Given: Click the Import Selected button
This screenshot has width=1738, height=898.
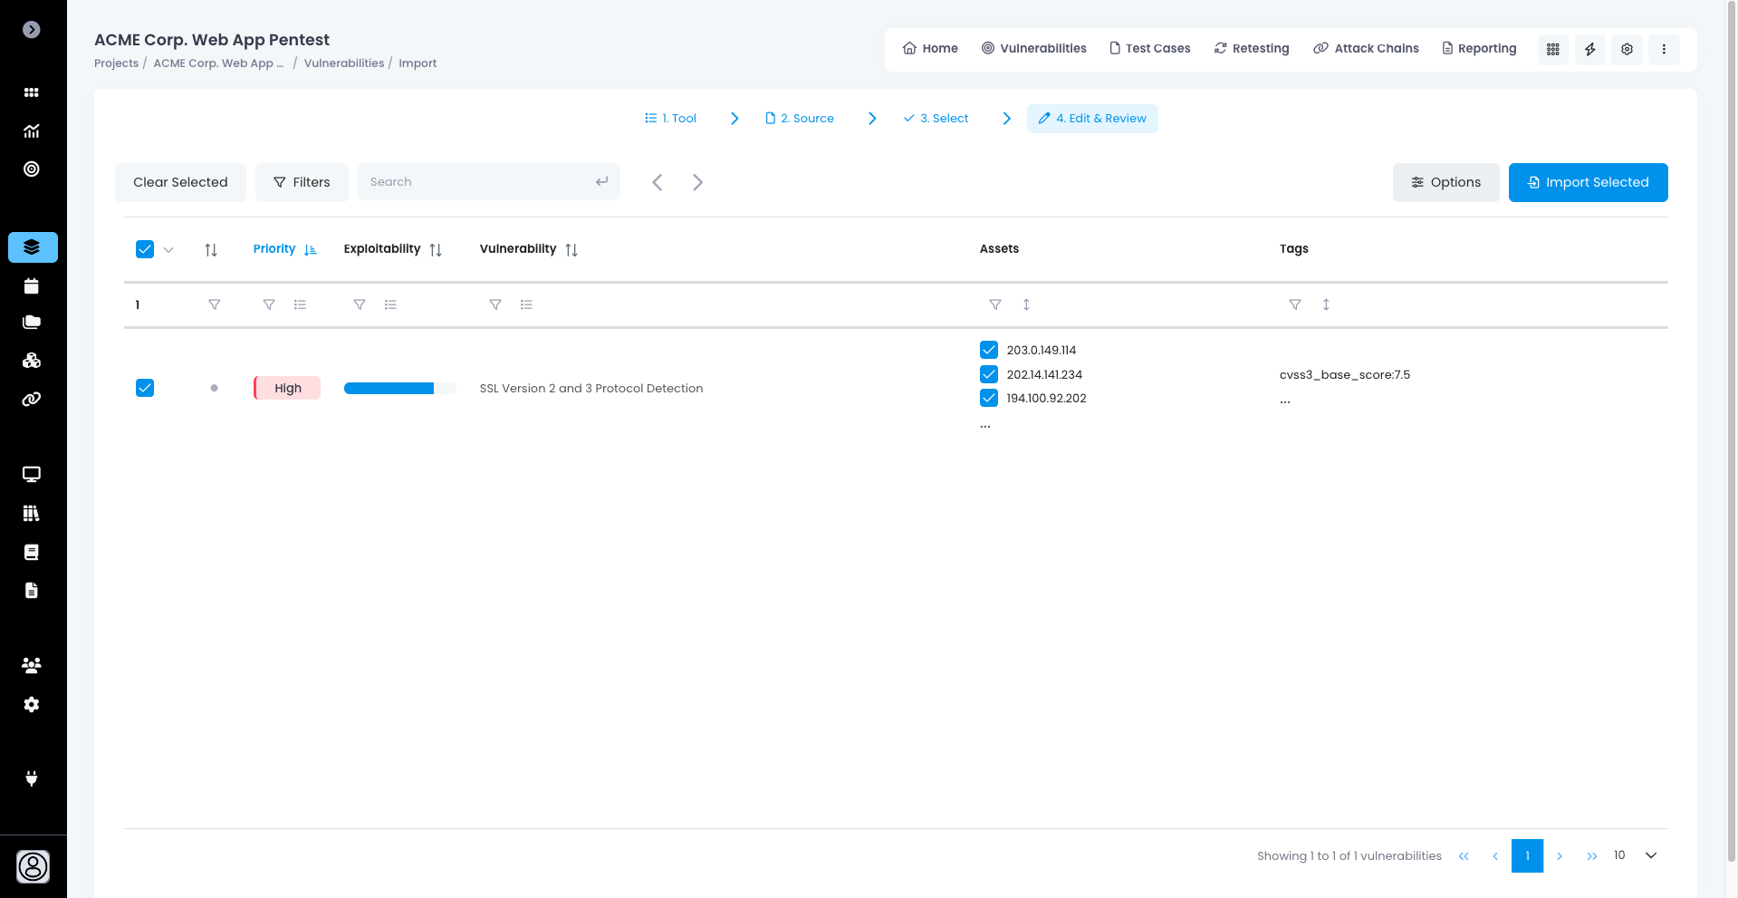Looking at the screenshot, I should [1588, 182].
